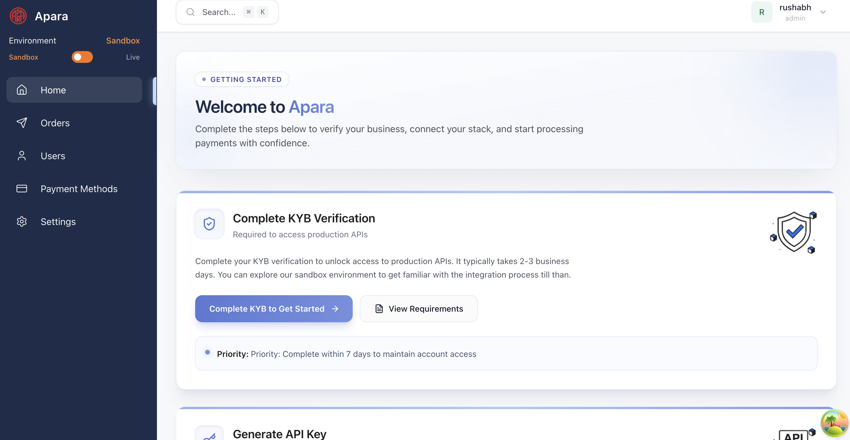This screenshot has width=850, height=440.
Task: Select the Home house icon in sidebar
Action: coord(22,90)
